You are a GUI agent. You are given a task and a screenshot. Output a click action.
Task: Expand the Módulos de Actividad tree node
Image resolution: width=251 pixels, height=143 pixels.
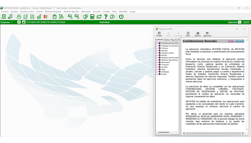pyautogui.click(x=157, y=58)
